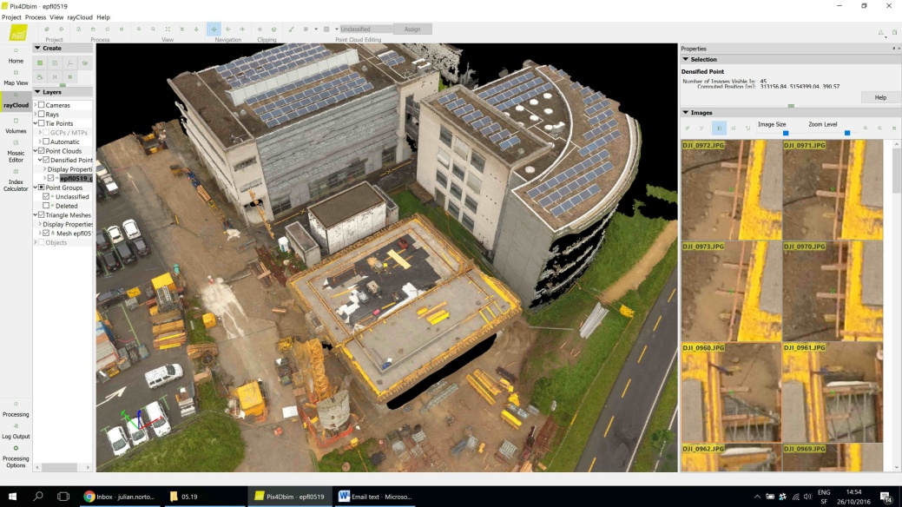Viewport: 902px width, 507px height.
Task: Enable the Cameras layer checkbox
Action: [42, 105]
